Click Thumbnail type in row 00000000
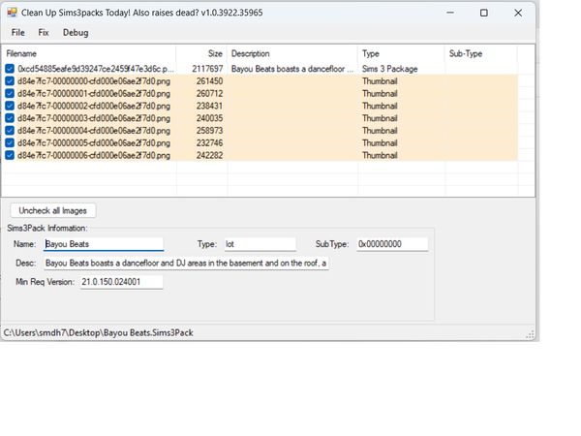581x436 pixels. coord(380,81)
